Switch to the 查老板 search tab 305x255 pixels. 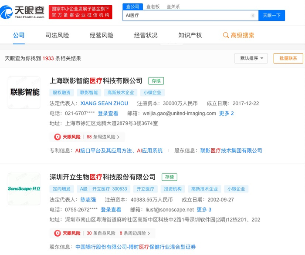pyautogui.click(x=153, y=7)
